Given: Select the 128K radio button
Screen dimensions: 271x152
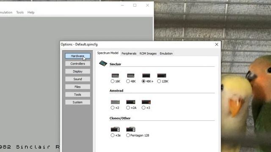Looking at the screenshot, I should tap(159, 81).
